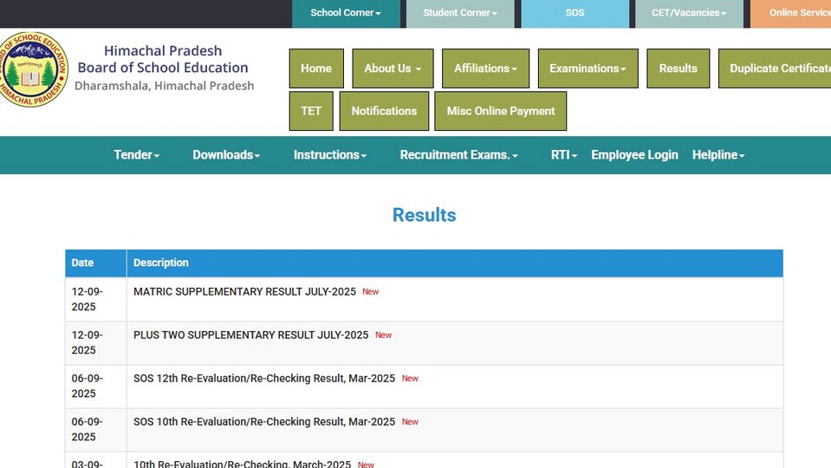Click the Results page heading
This screenshot has height=468, width=831.
coord(424,215)
